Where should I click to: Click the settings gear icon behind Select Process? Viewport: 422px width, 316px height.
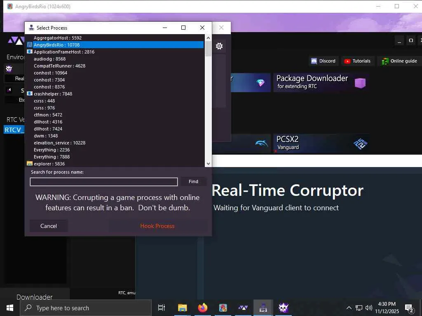(219, 46)
